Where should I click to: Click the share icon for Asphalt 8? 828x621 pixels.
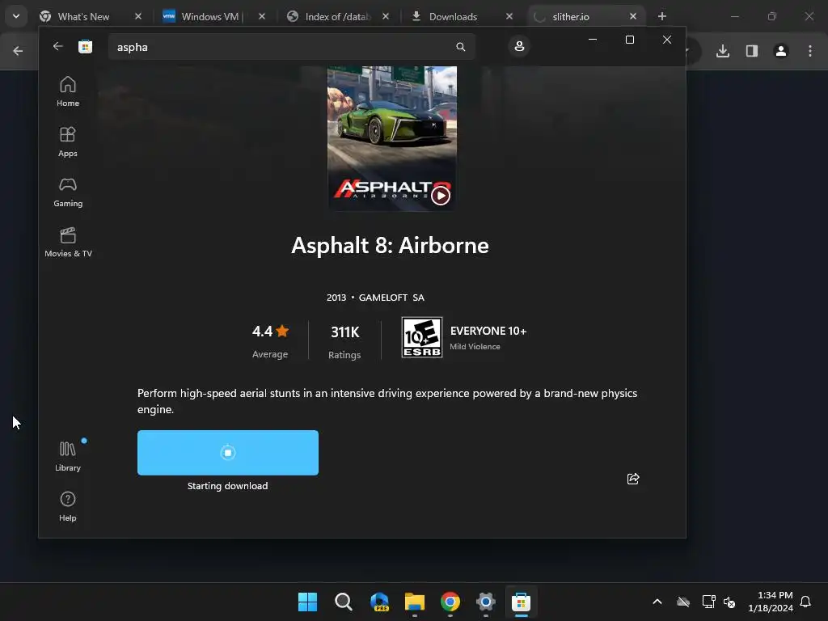click(632, 479)
